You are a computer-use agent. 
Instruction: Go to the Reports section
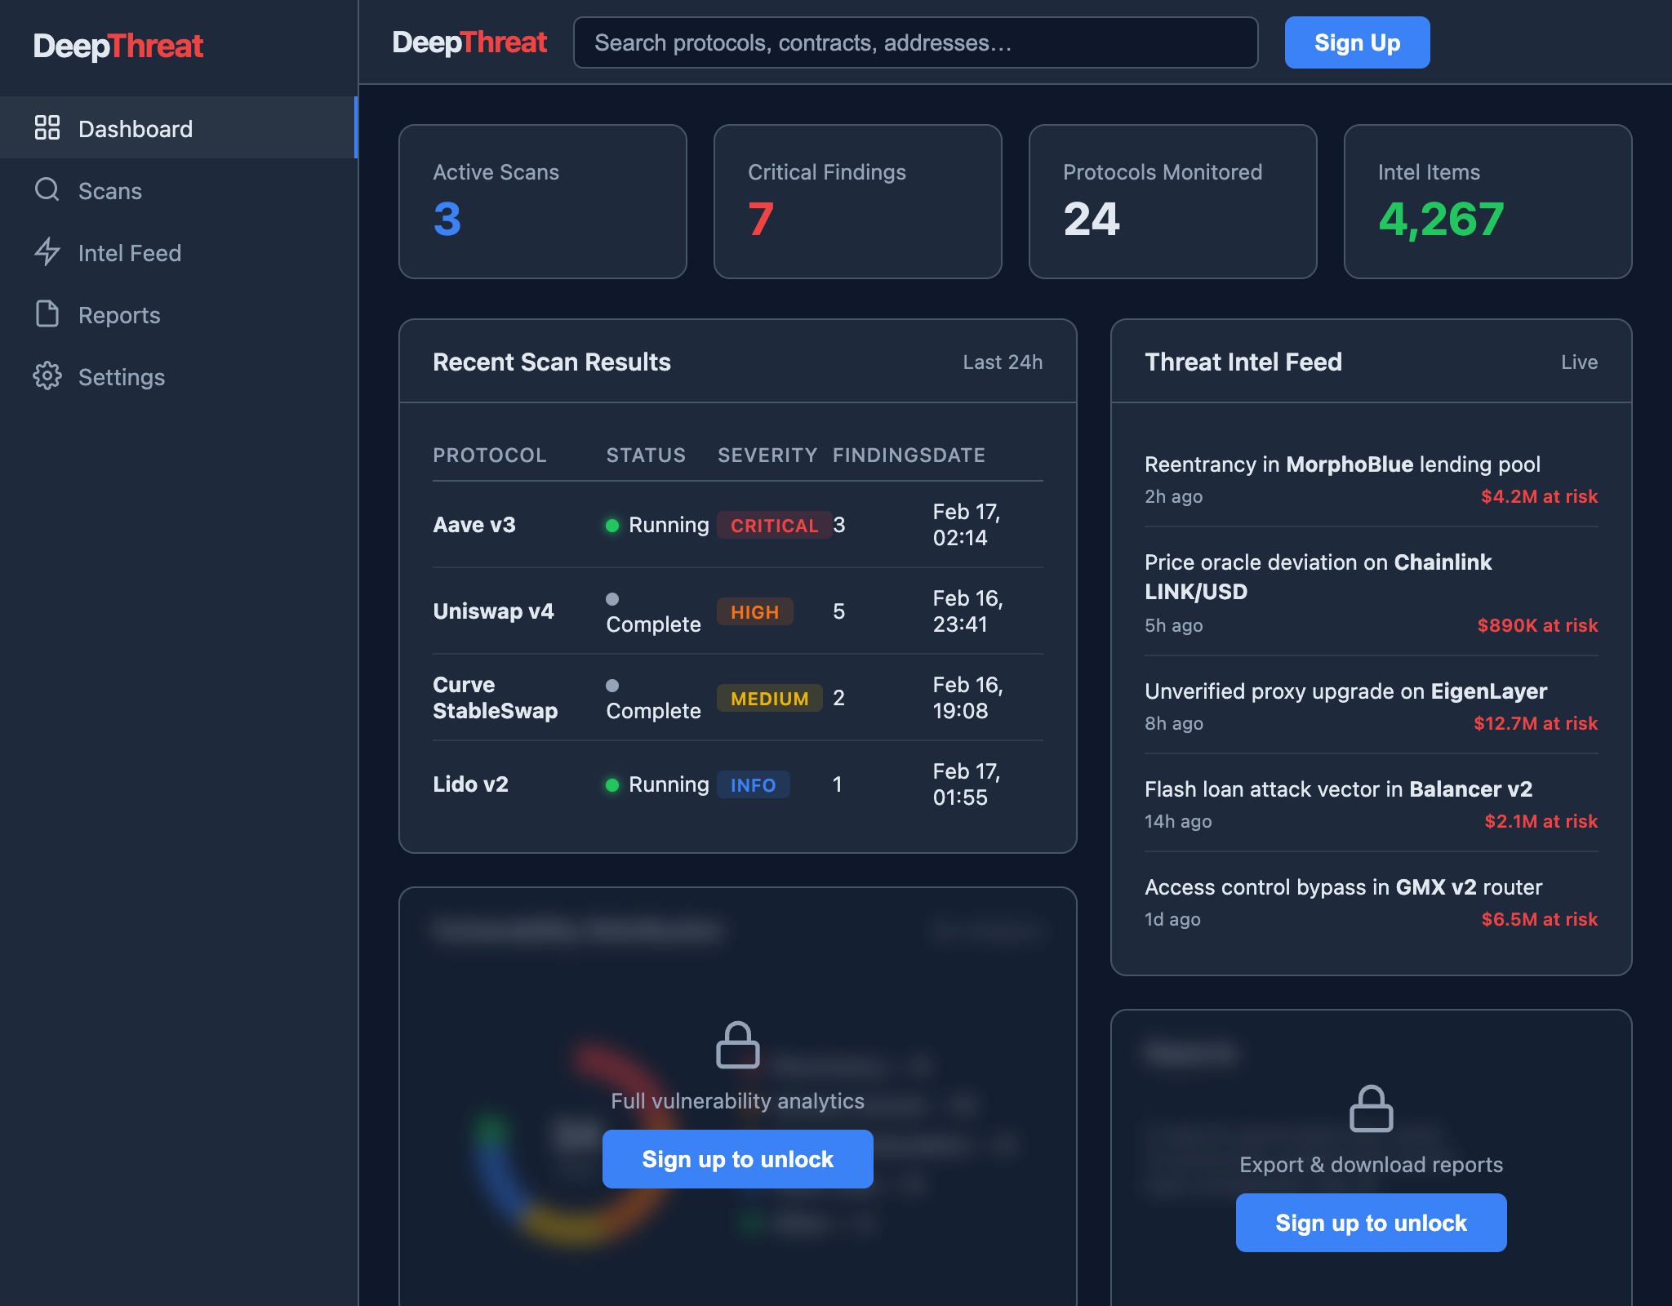point(119,315)
